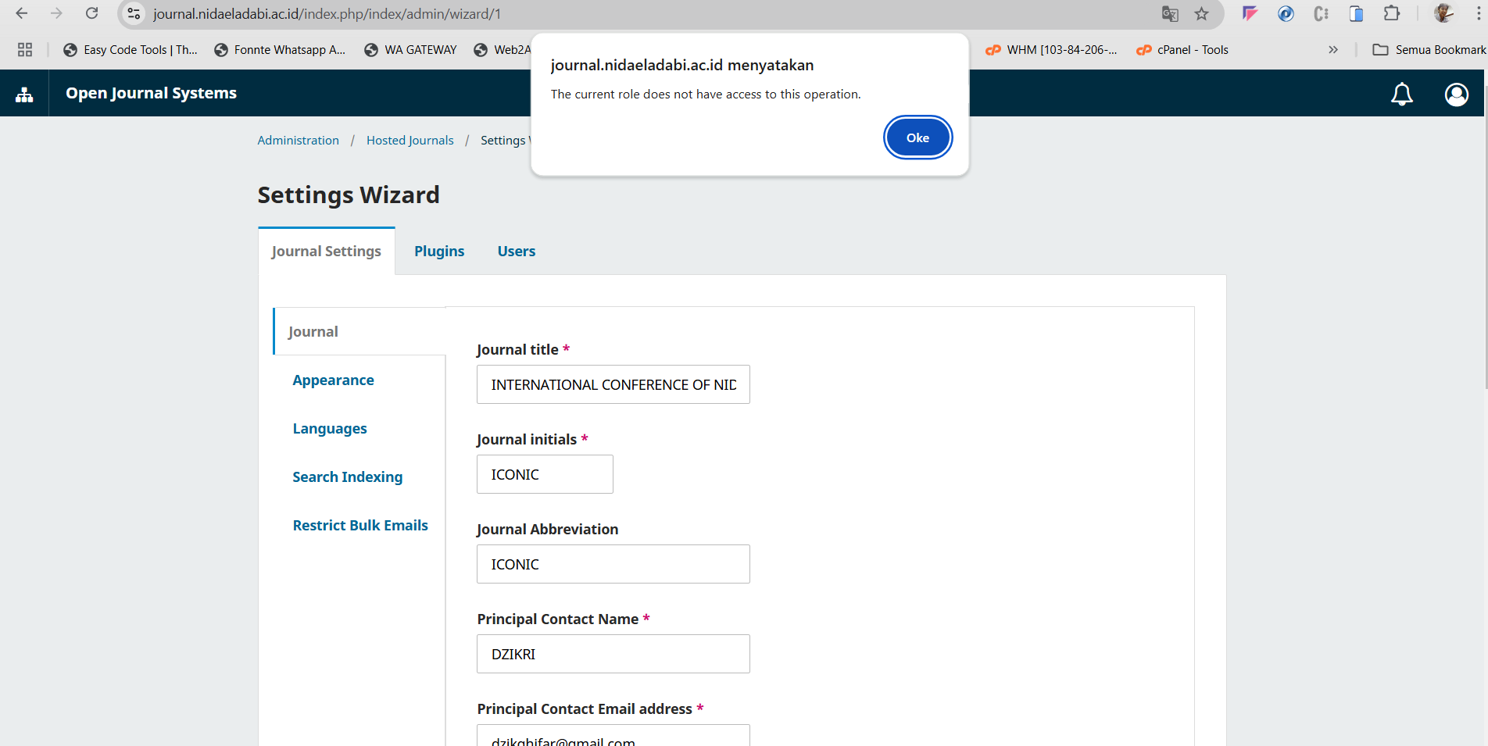1488x746 pixels.
Task: Dismiss the alert with the Oke button
Action: point(917,137)
